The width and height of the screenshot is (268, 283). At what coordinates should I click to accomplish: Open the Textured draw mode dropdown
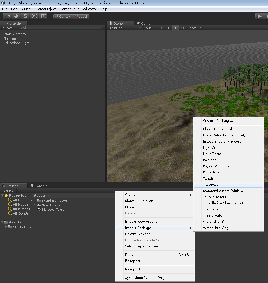point(125,28)
